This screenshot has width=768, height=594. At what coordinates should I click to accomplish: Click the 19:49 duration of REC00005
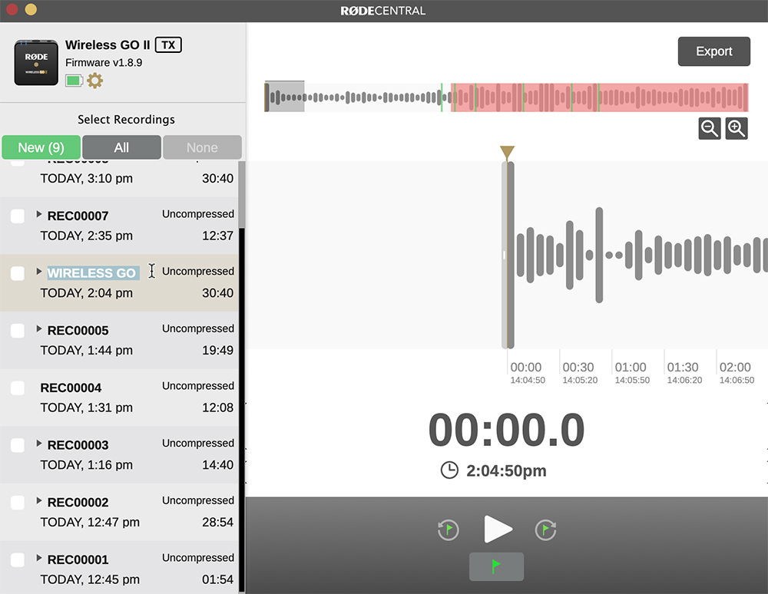(x=217, y=350)
